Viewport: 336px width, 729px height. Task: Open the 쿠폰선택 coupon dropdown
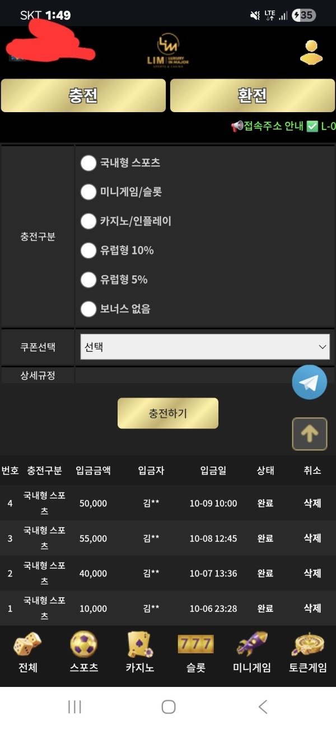point(204,347)
